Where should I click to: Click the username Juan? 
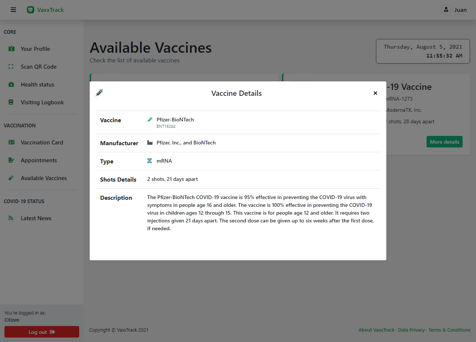(x=460, y=10)
